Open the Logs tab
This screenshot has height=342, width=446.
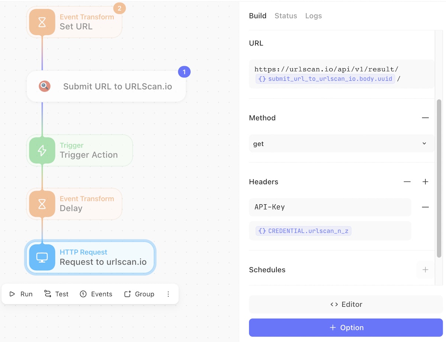[313, 16]
